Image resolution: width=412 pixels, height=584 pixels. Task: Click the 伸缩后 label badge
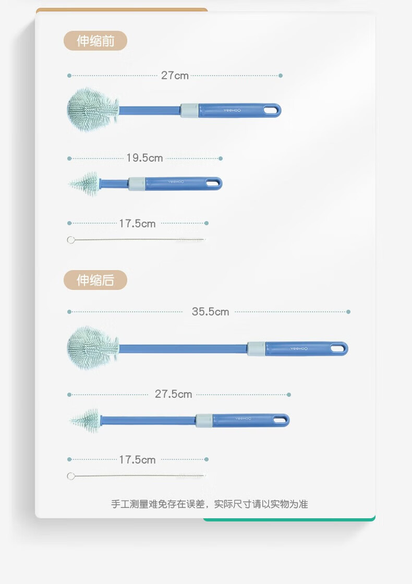click(95, 280)
